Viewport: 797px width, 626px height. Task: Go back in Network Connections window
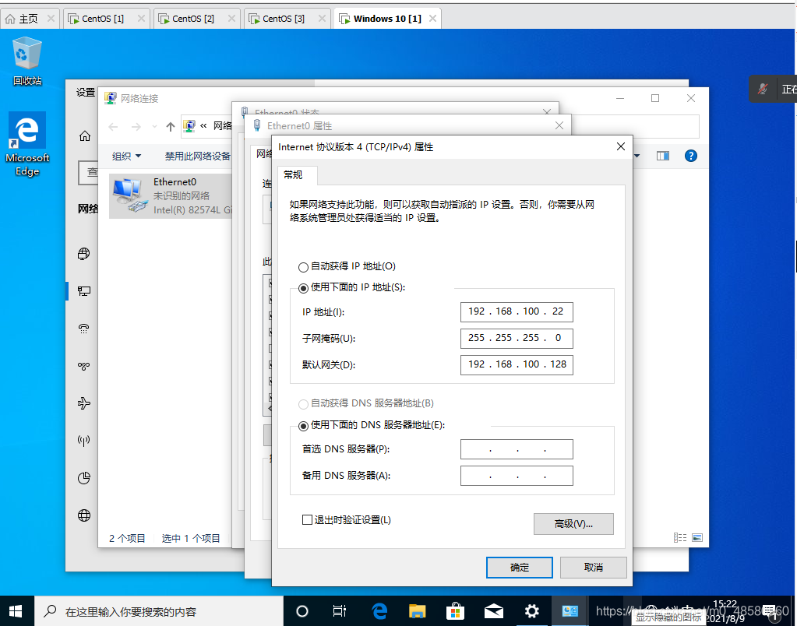113,126
